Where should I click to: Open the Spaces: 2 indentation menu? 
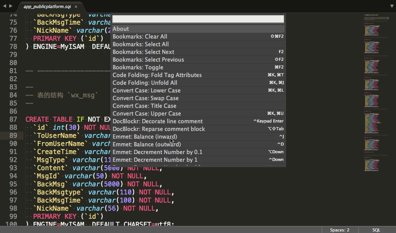pos(340,230)
